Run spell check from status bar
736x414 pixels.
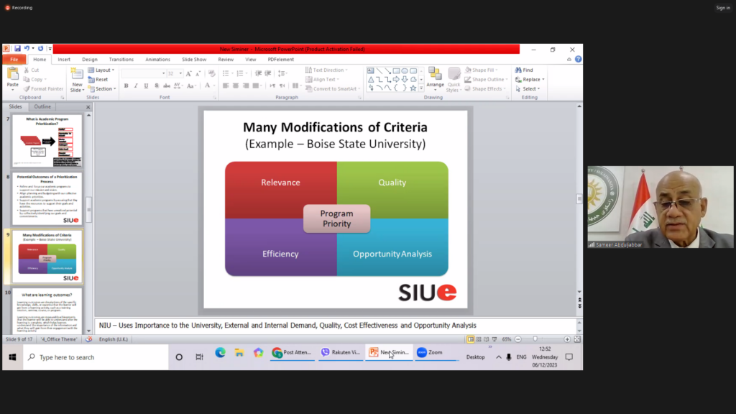pos(88,339)
